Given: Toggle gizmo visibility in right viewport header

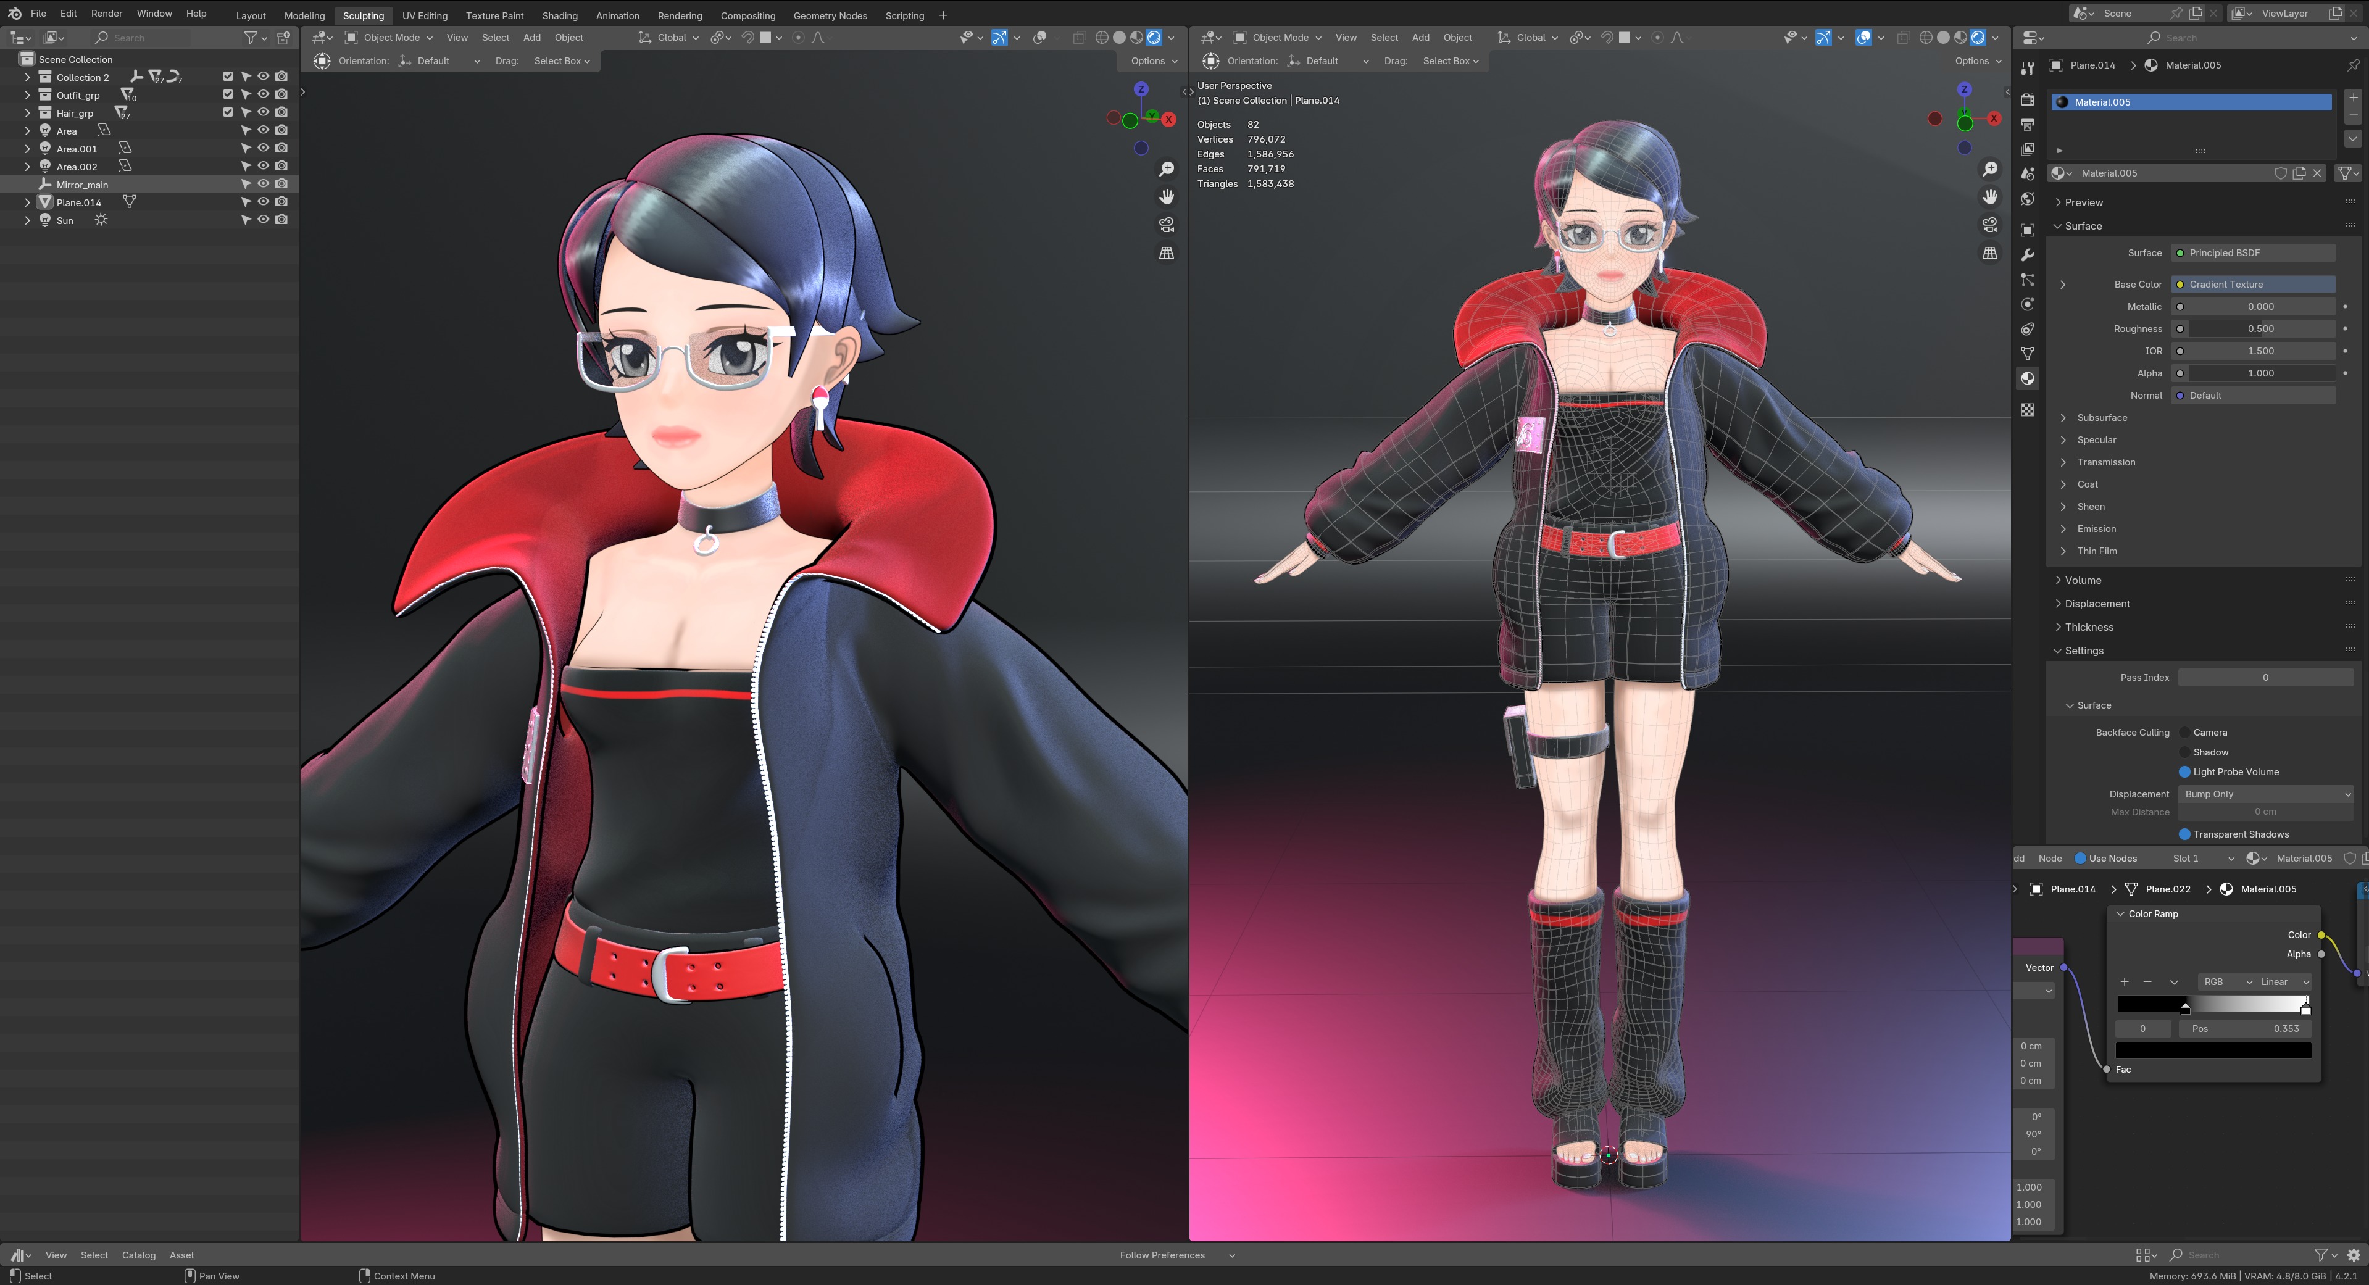Looking at the screenshot, I should (x=1823, y=38).
